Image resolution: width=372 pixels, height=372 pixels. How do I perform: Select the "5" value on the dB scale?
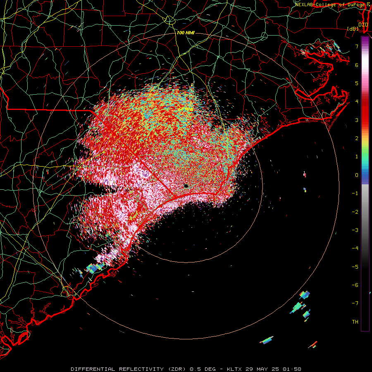[x=357, y=83]
